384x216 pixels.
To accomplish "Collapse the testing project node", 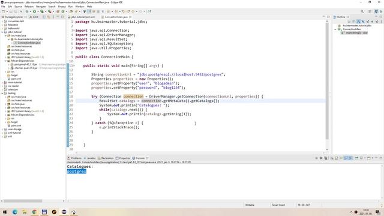I will (2, 93).
